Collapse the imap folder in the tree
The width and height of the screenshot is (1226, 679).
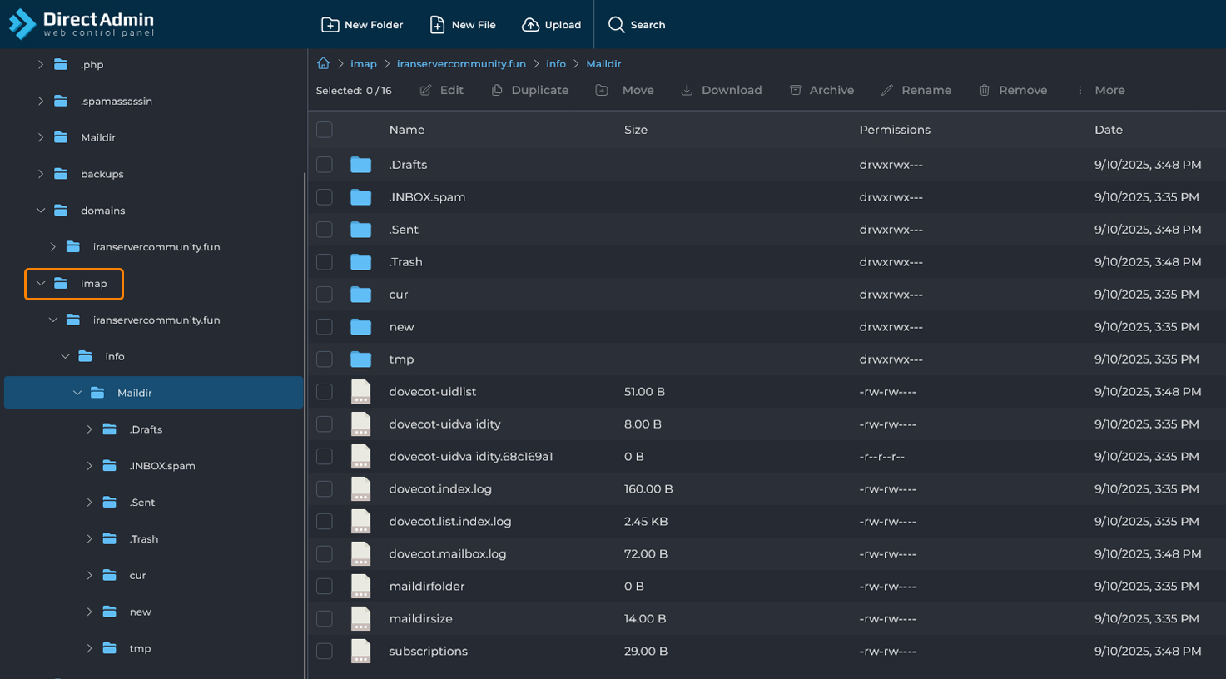[41, 284]
